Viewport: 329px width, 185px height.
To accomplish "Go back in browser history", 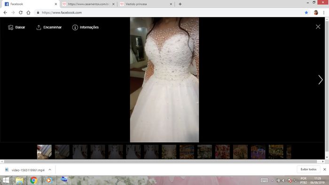I will [x=5, y=13].
